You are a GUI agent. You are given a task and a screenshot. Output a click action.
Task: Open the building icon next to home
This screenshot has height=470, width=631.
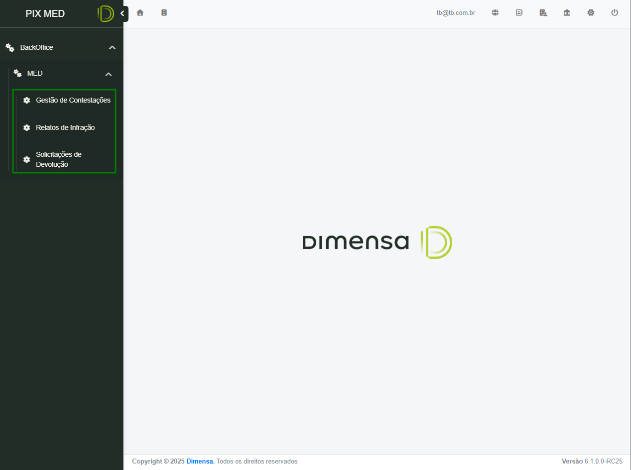(x=164, y=13)
